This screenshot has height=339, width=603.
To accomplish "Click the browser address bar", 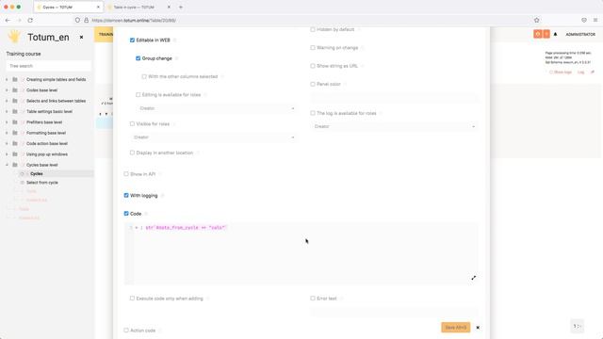I will pos(308,20).
